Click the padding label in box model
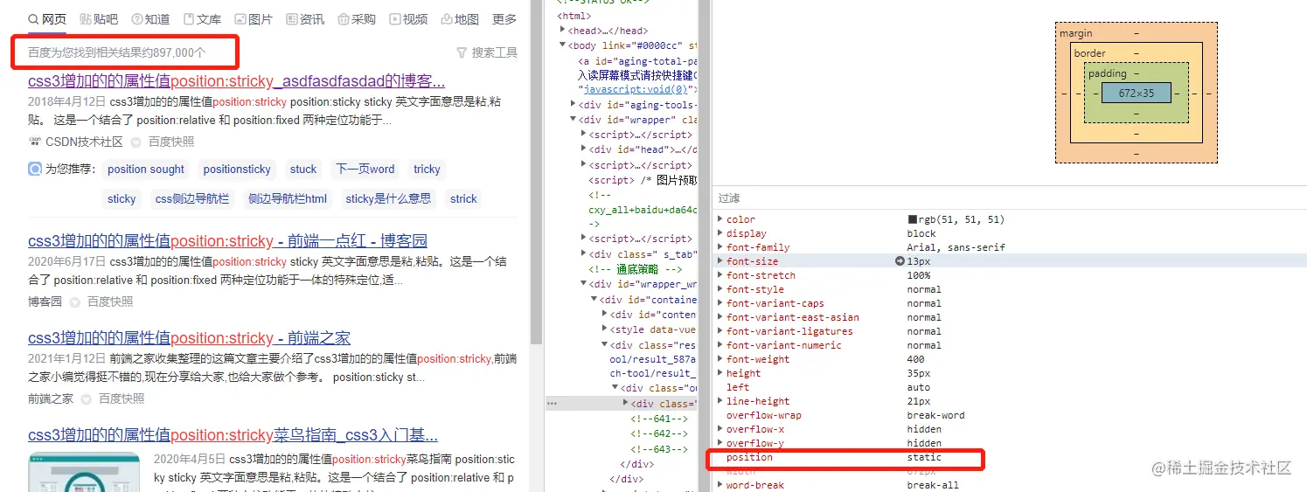 tap(1108, 73)
